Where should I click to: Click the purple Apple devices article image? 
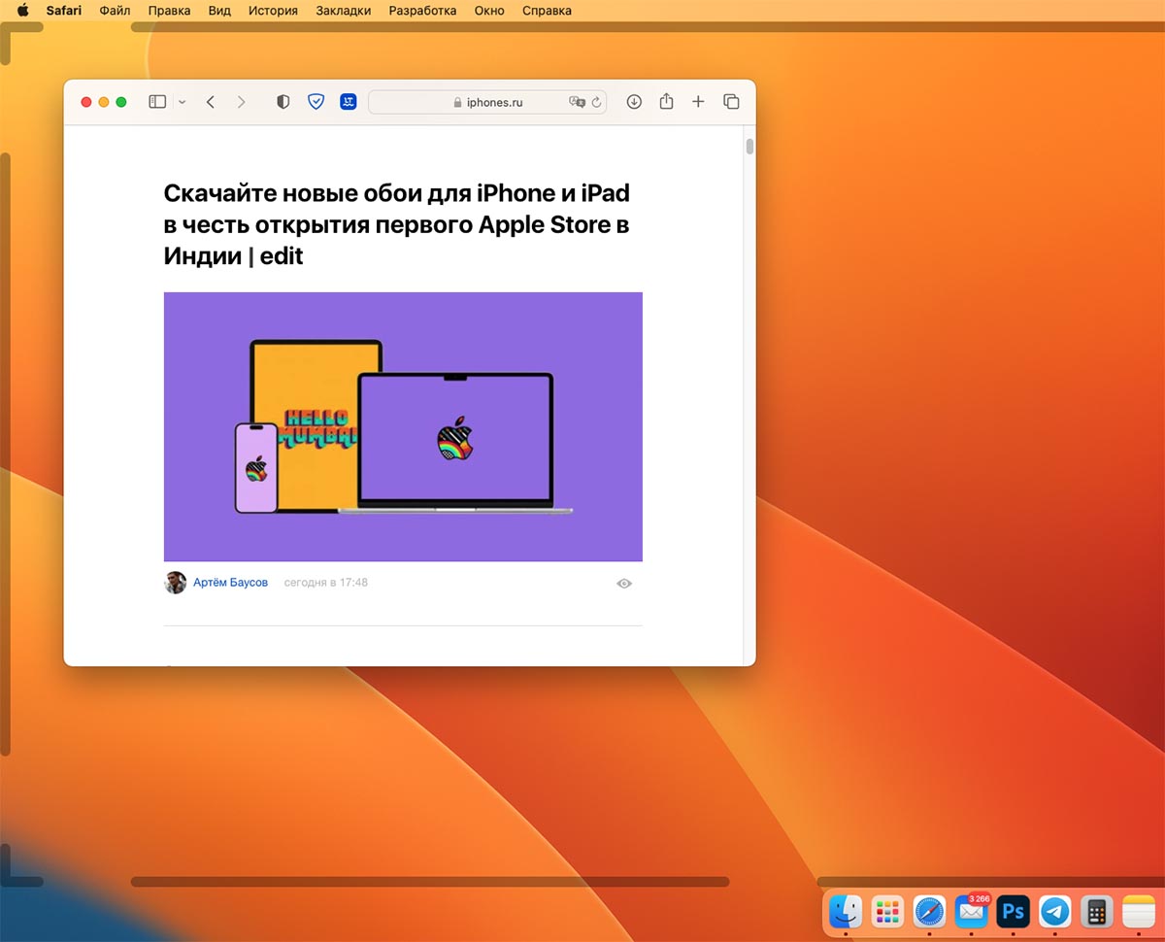pyautogui.click(x=403, y=426)
